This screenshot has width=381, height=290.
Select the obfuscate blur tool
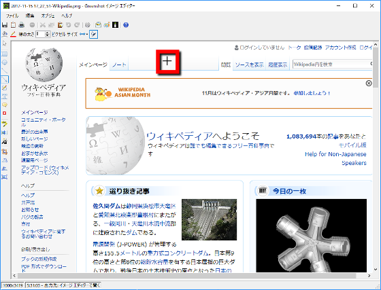[x=5, y=132]
